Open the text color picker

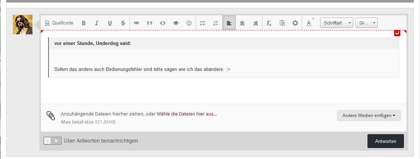coord(309,23)
